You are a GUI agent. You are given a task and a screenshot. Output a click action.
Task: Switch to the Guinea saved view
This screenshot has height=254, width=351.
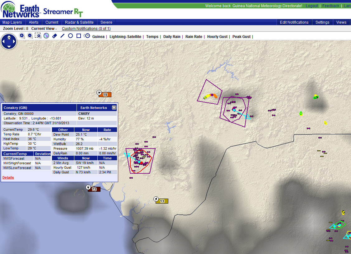[x=98, y=36]
